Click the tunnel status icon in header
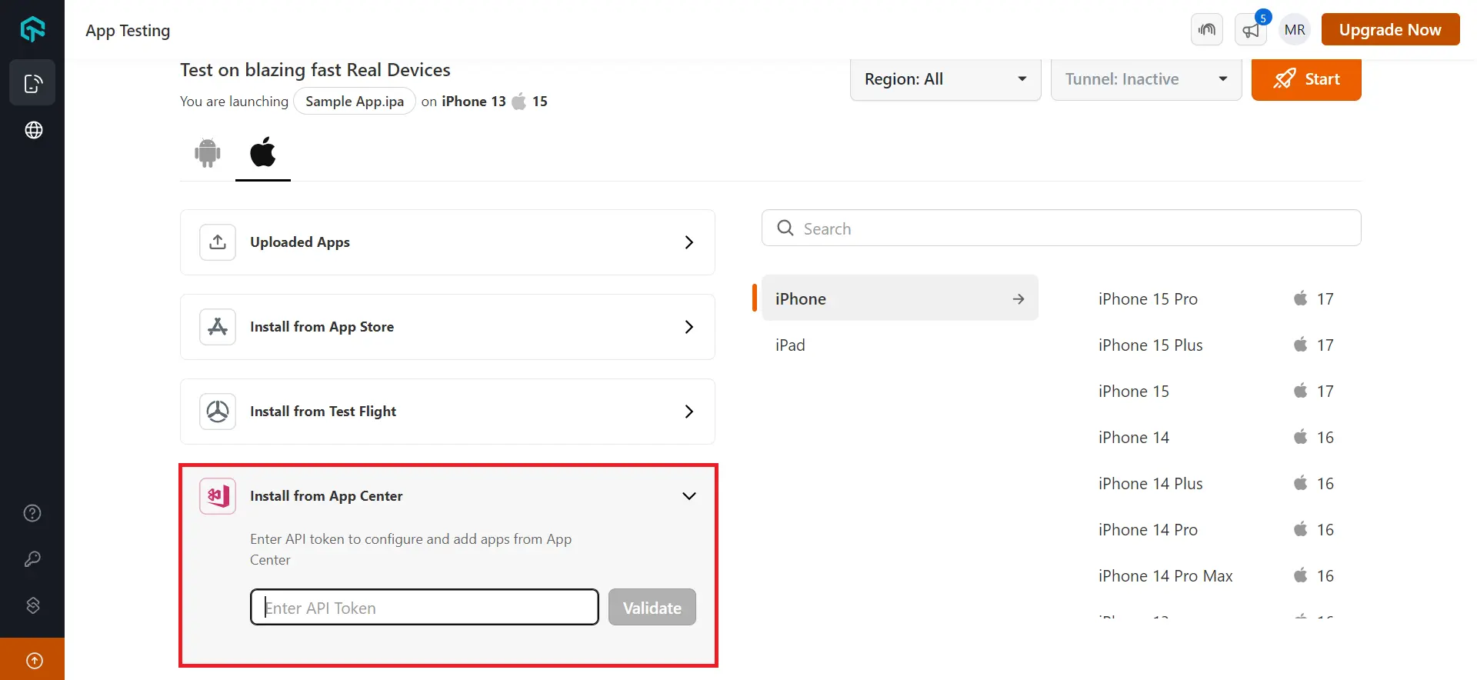This screenshot has height=680, width=1477. [1206, 30]
